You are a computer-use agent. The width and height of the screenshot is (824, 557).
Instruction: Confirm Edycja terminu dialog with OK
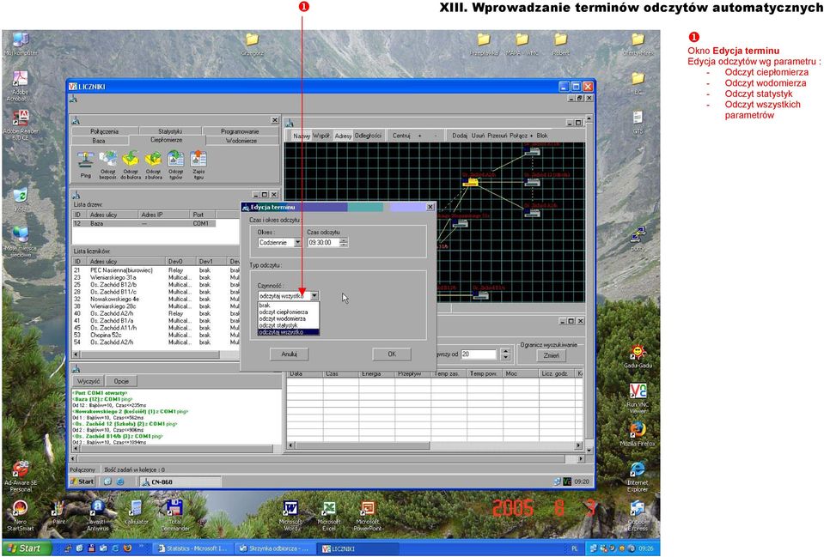392,354
